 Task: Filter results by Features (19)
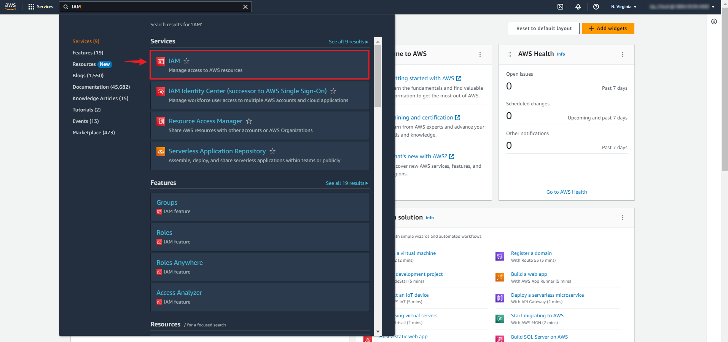pyautogui.click(x=88, y=52)
